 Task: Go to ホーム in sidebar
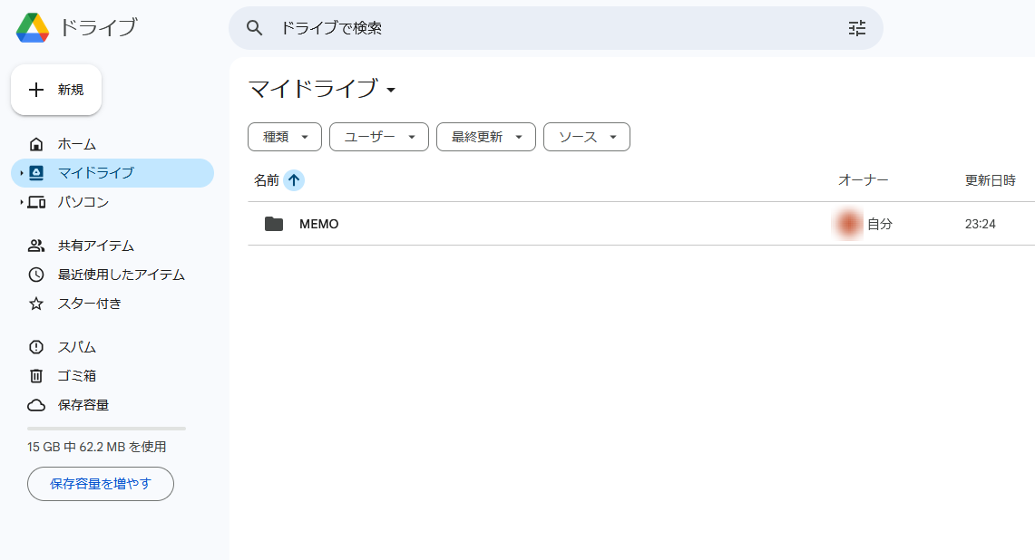click(76, 144)
